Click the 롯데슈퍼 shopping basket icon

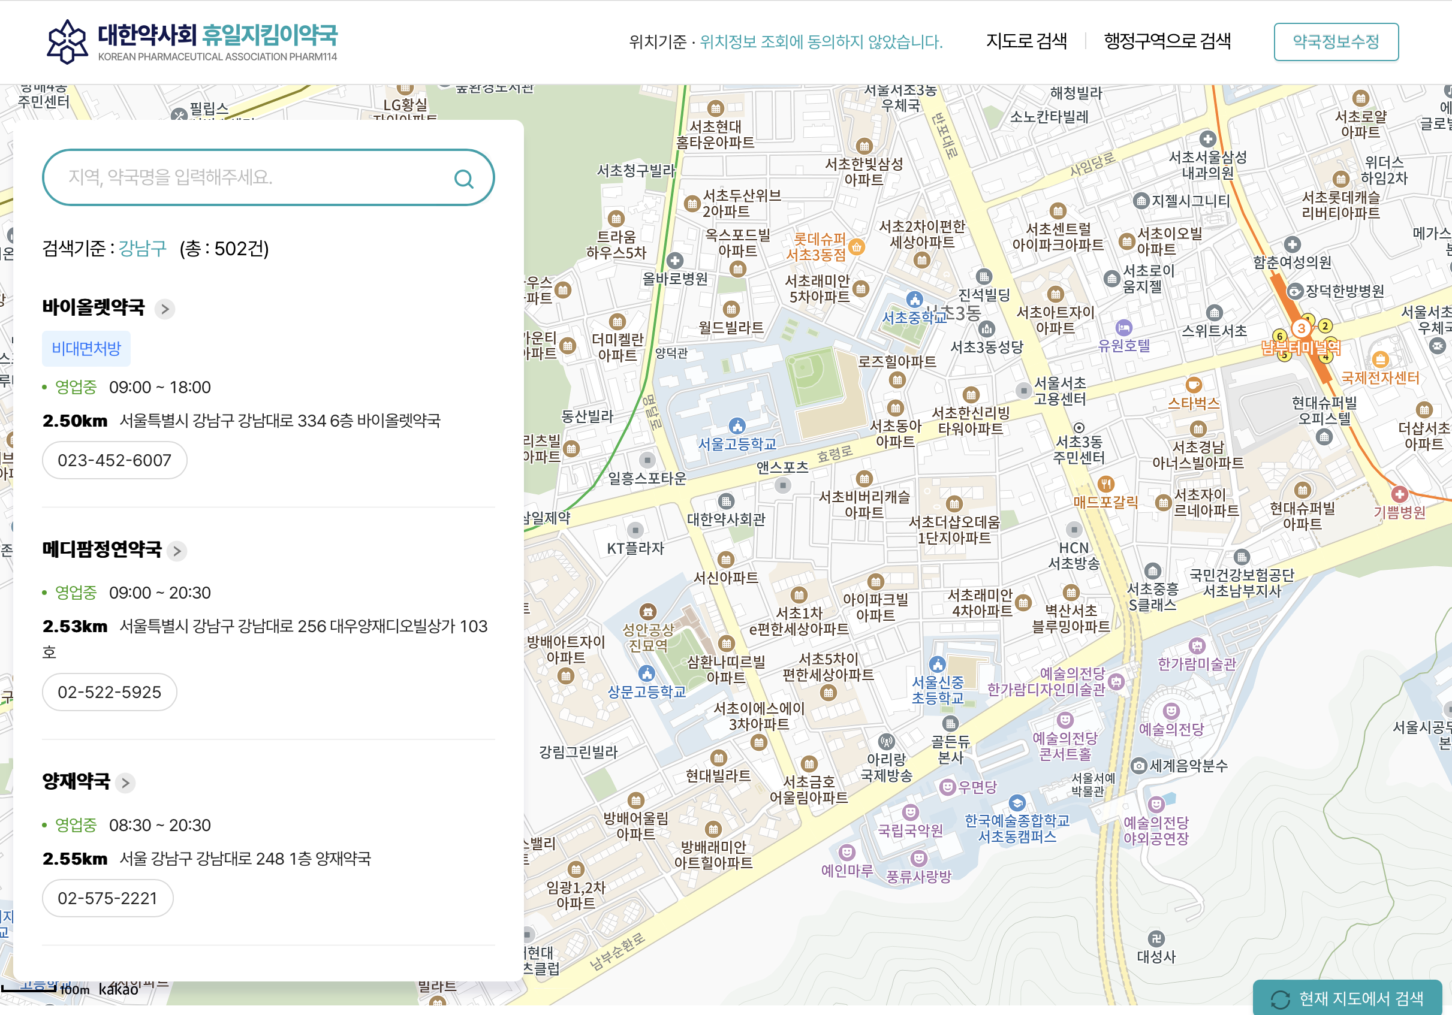click(x=856, y=247)
